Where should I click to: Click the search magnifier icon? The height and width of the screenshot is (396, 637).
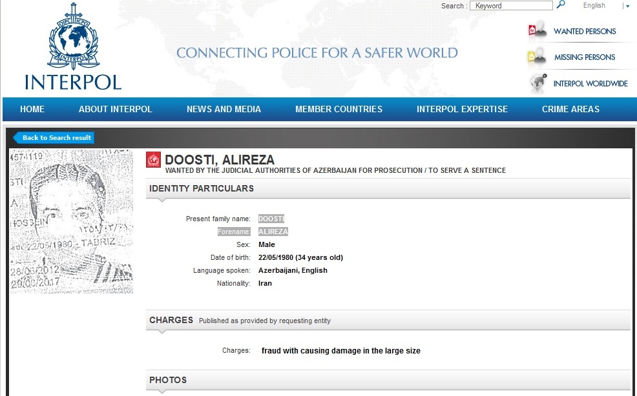click(x=561, y=5)
